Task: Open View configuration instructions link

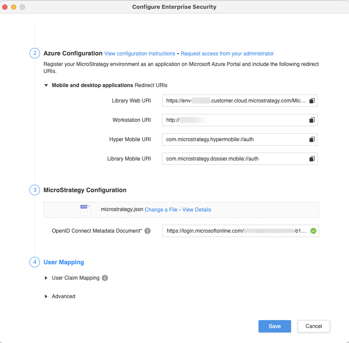Action: (x=140, y=54)
